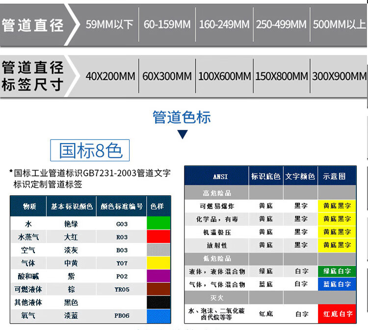368x330 pixels.
Task: Click the 红底白字 red sample cell
Action: (x=337, y=313)
